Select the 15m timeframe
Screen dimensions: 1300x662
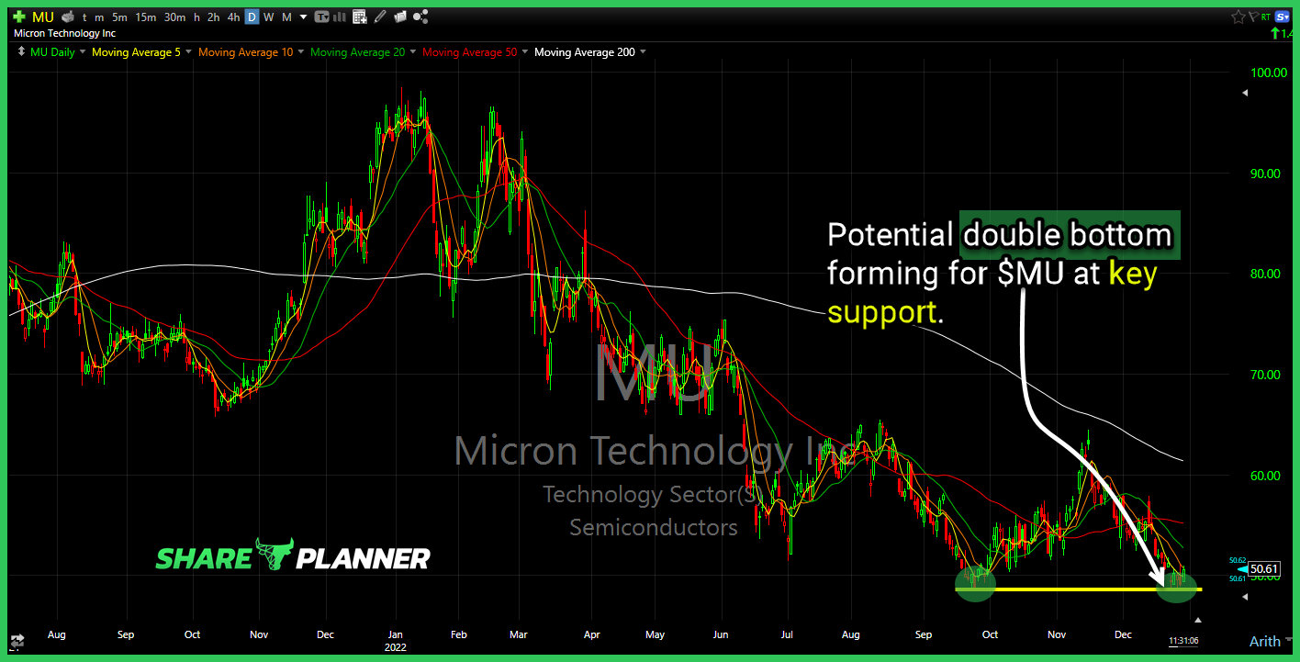click(x=145, y=17)
